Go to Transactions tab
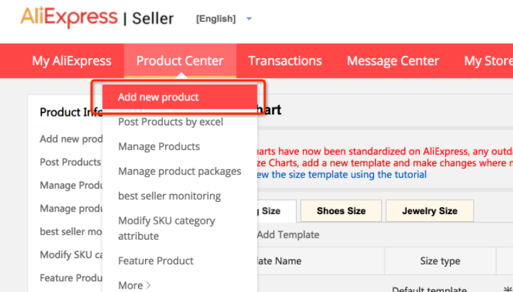Image resolution: width=513 pixels, height=292 pixels. (284, 61)
